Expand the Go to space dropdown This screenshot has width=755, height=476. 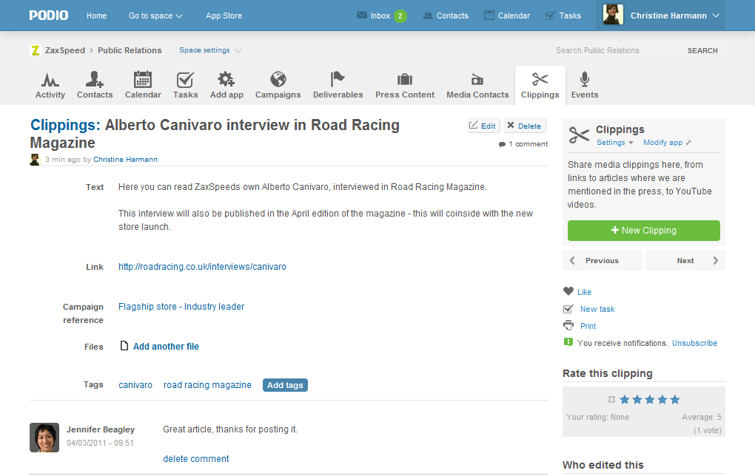click(155, 16)
